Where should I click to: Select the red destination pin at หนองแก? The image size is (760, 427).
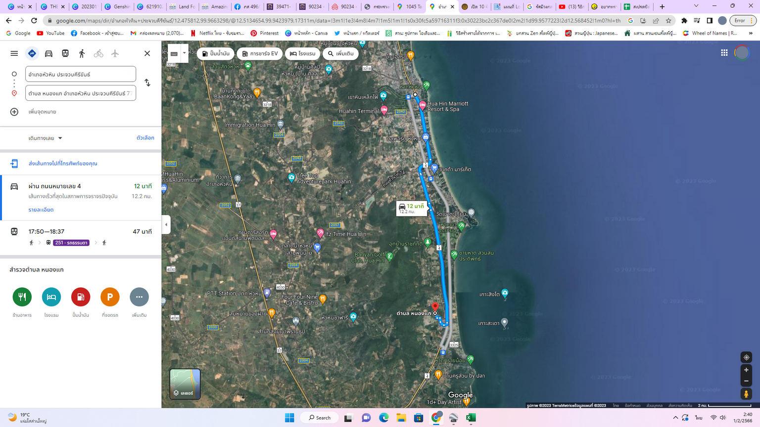[x=435, y=307]
